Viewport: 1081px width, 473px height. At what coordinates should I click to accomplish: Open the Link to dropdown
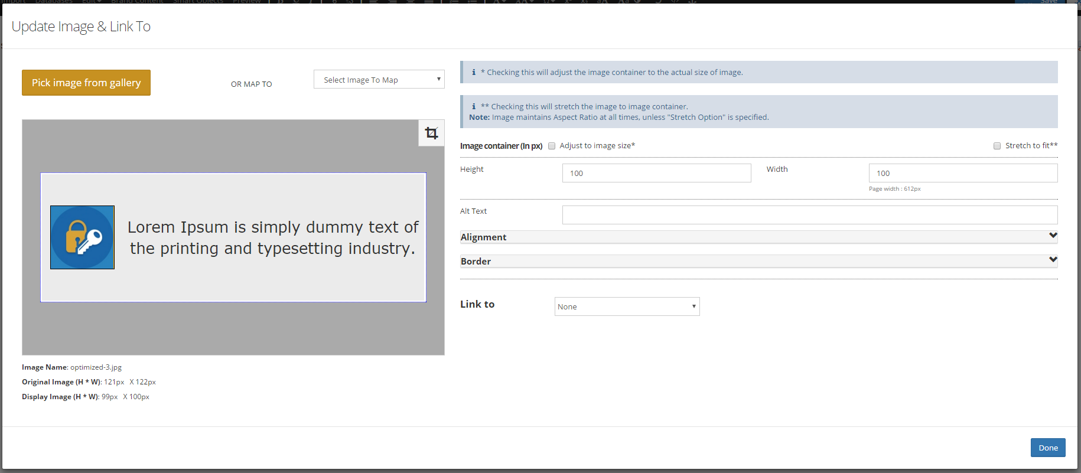pyautogui.click(x=627, y=306)
